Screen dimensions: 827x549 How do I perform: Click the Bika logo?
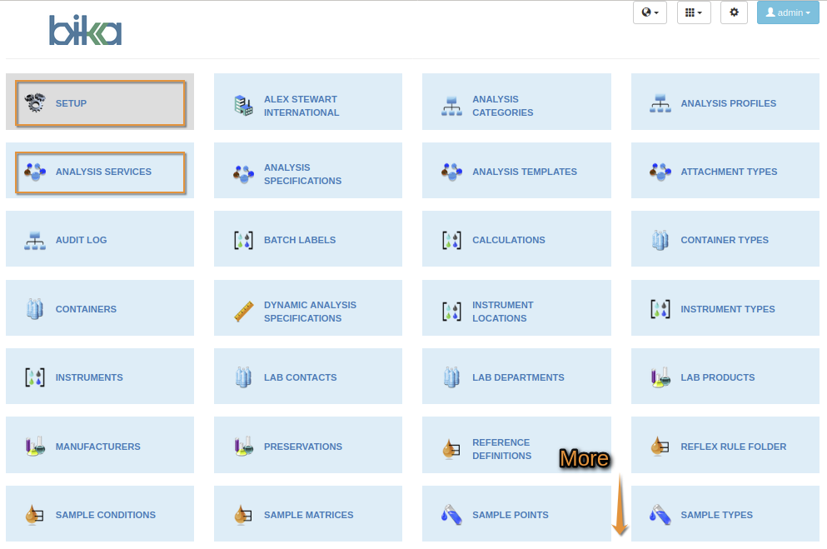85,31
